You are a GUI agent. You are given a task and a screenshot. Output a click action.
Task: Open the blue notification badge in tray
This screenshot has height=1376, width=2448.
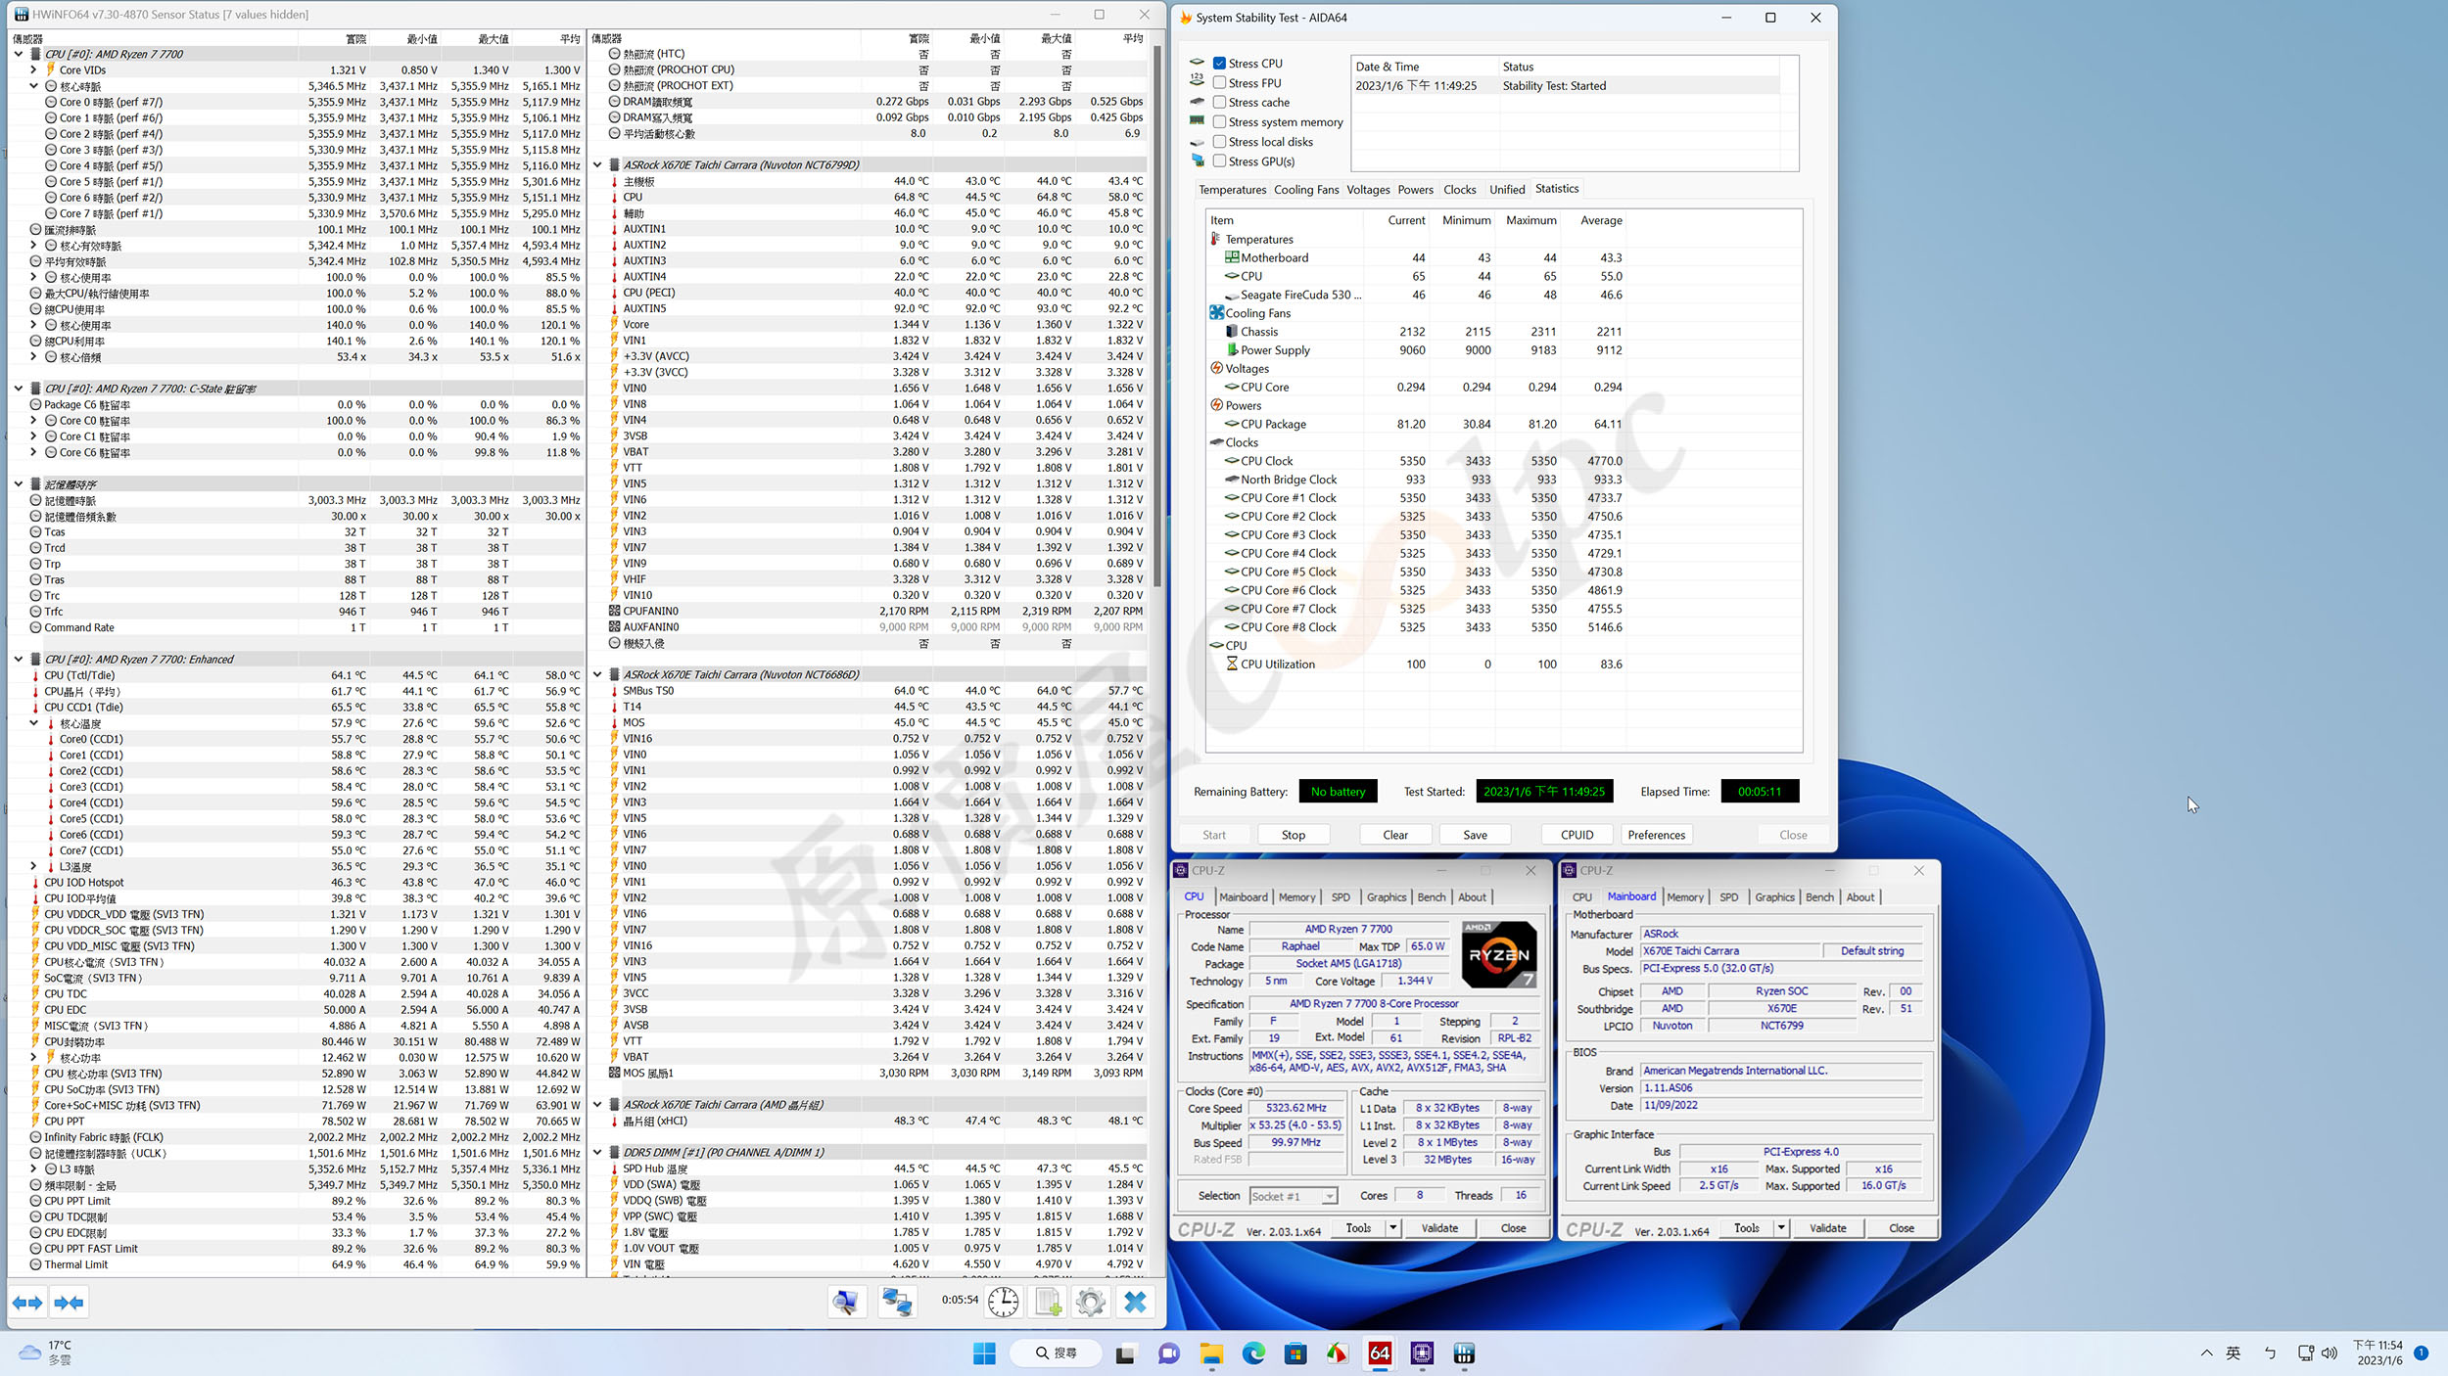click(x=2421, y=1353)
